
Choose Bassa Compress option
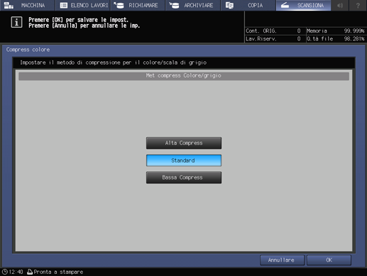[x=184, y=177]
